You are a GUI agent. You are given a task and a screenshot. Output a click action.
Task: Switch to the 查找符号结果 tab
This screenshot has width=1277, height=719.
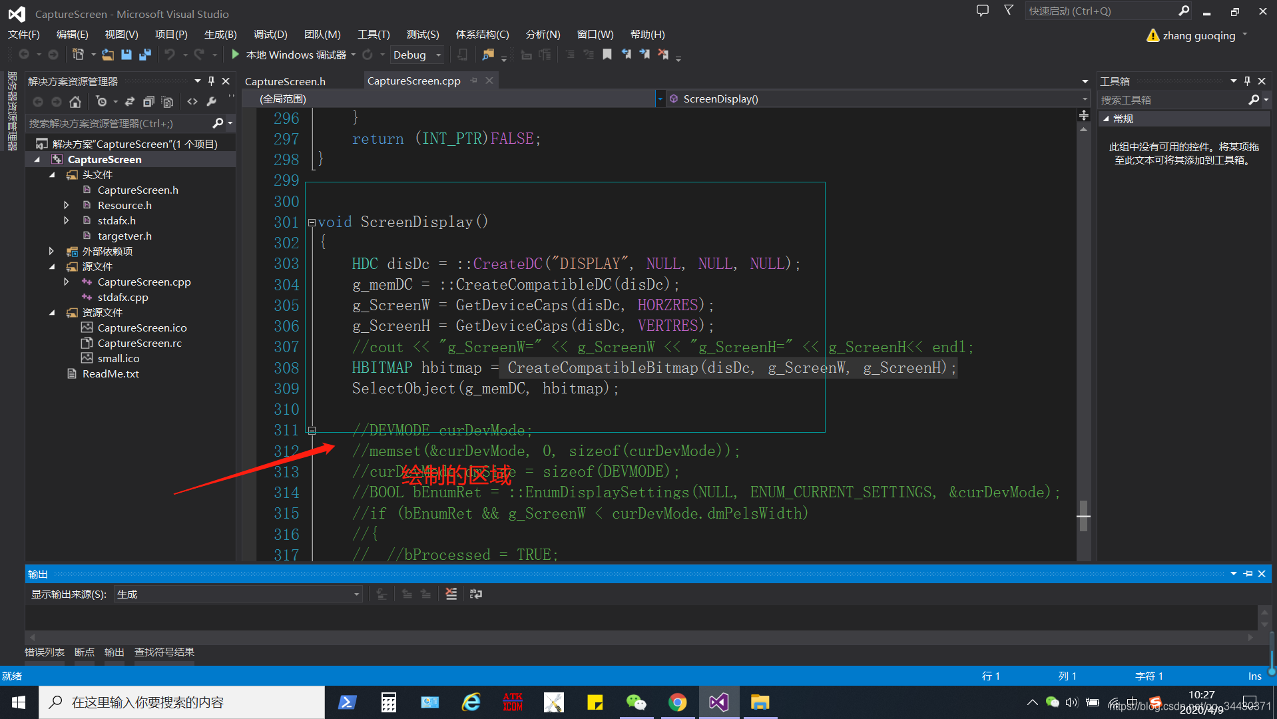click(x=164, y=652)
